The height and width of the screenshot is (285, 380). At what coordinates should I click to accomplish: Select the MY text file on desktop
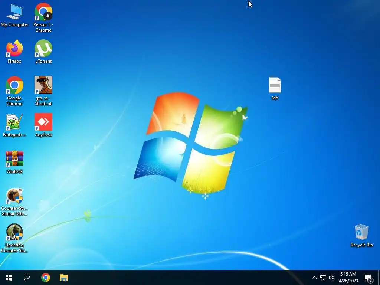click(275, 88)
